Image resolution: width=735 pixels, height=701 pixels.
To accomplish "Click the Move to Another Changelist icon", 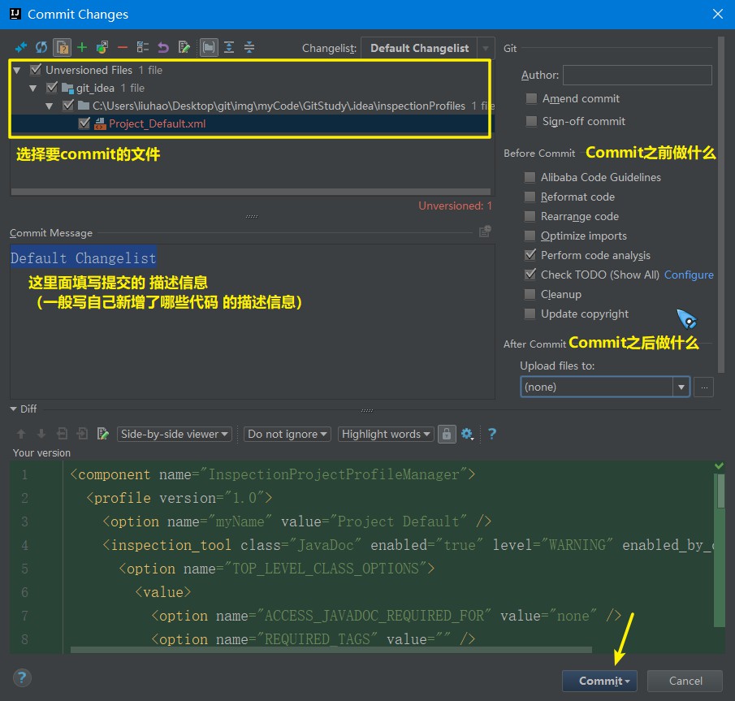I will click(x=102, y=47).
